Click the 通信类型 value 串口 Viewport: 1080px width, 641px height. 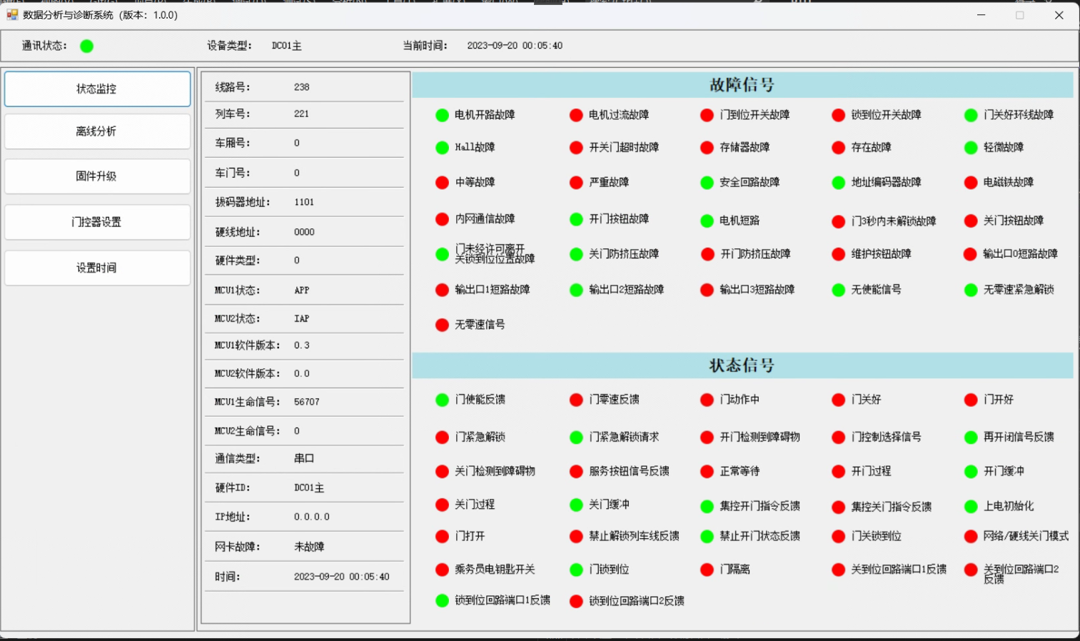click(304, 458)
